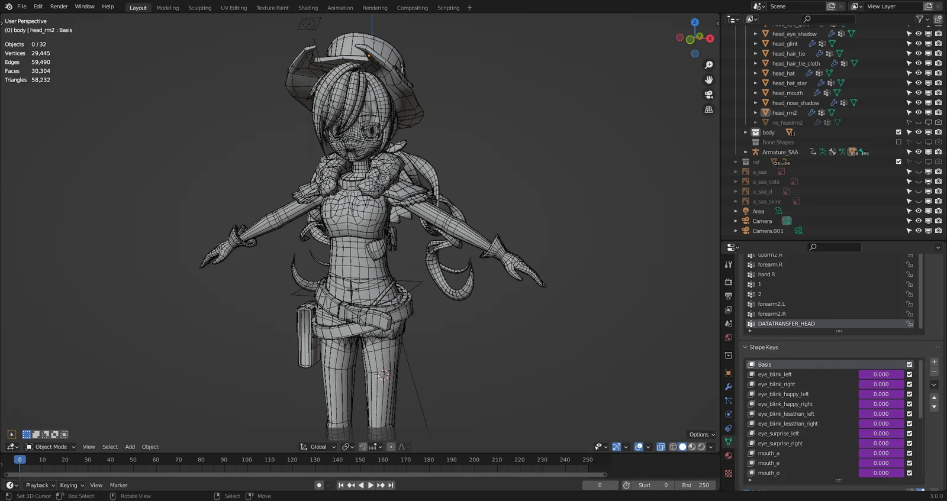Hide head_hat object in viewport
Viewport: 947px width, 501px height.
pyautogui.click(x=919, y=73)
